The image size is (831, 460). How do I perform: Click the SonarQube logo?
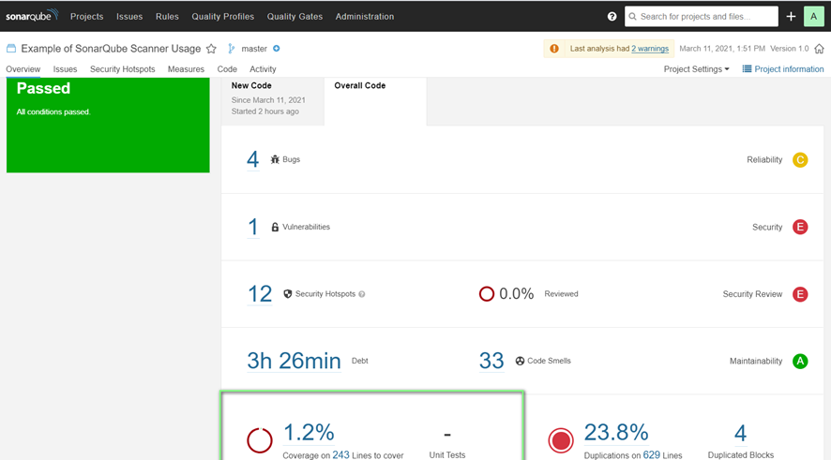click(32, 16)
